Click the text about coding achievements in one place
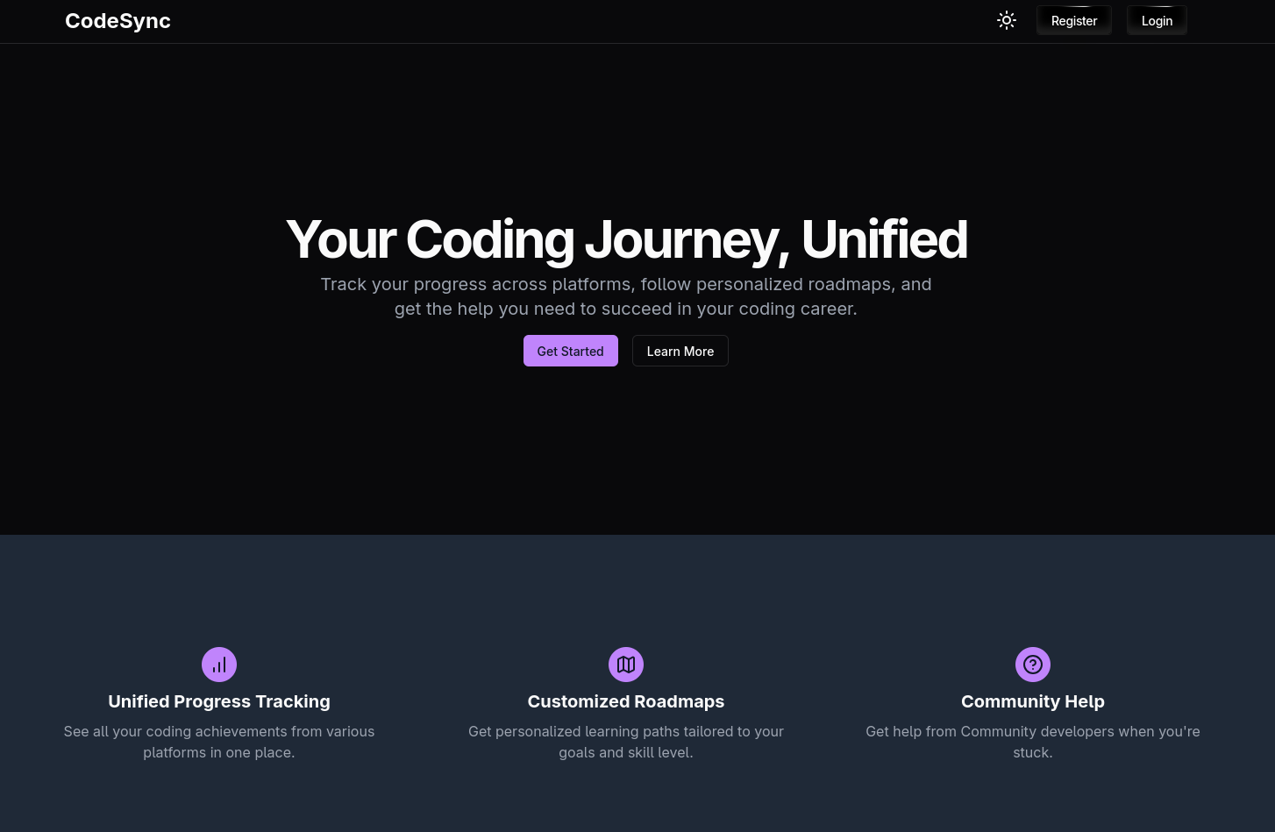Screen dimensions: 1275x832 tap(219, 742)
